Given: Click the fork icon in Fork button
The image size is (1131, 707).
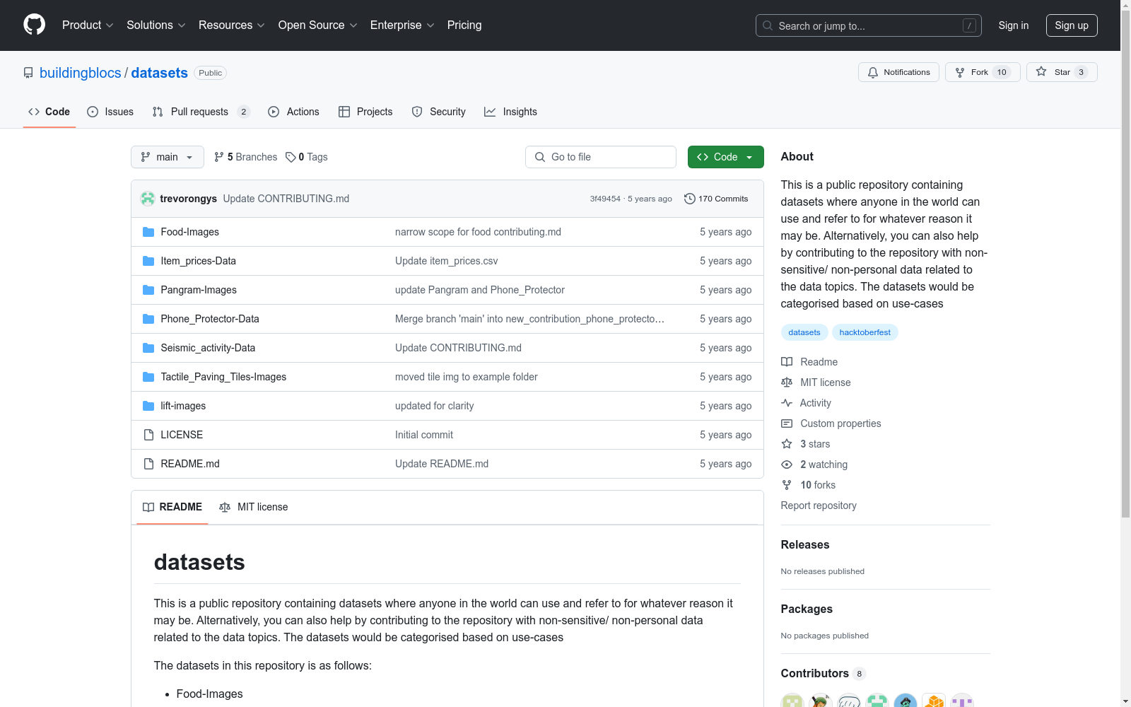Looking at the screenshot, I should click(x=960, y=72).
